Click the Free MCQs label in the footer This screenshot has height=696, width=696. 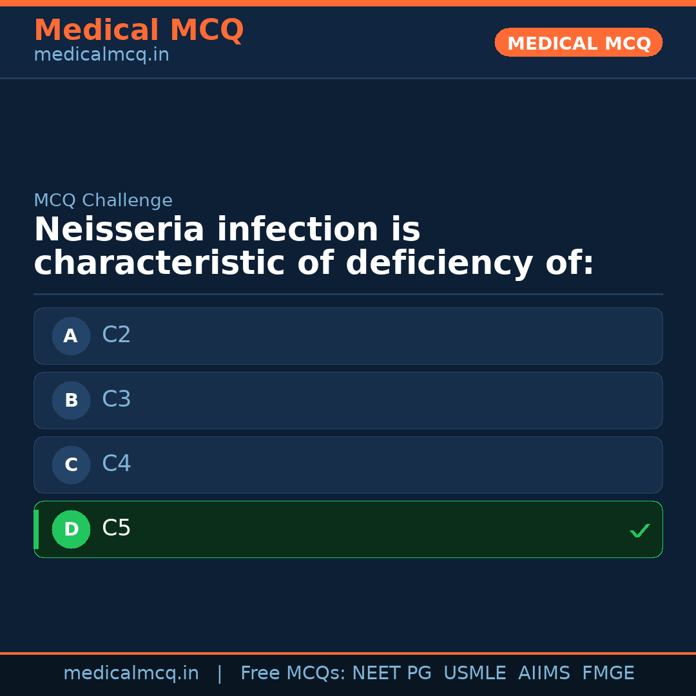pyautogui.click(x=293, y=673)
